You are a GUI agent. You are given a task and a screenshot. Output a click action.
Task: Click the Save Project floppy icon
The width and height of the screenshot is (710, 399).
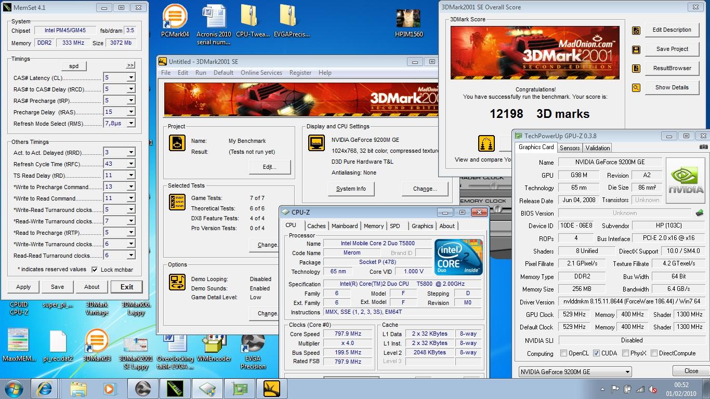point(636,49)
